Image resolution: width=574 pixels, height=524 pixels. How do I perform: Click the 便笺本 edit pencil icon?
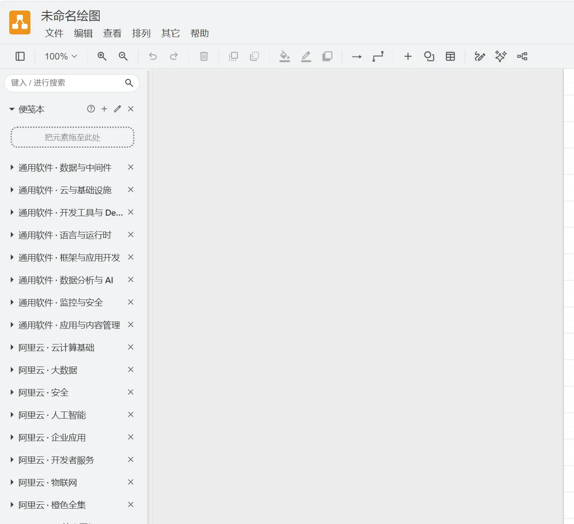tap(117, 109)
